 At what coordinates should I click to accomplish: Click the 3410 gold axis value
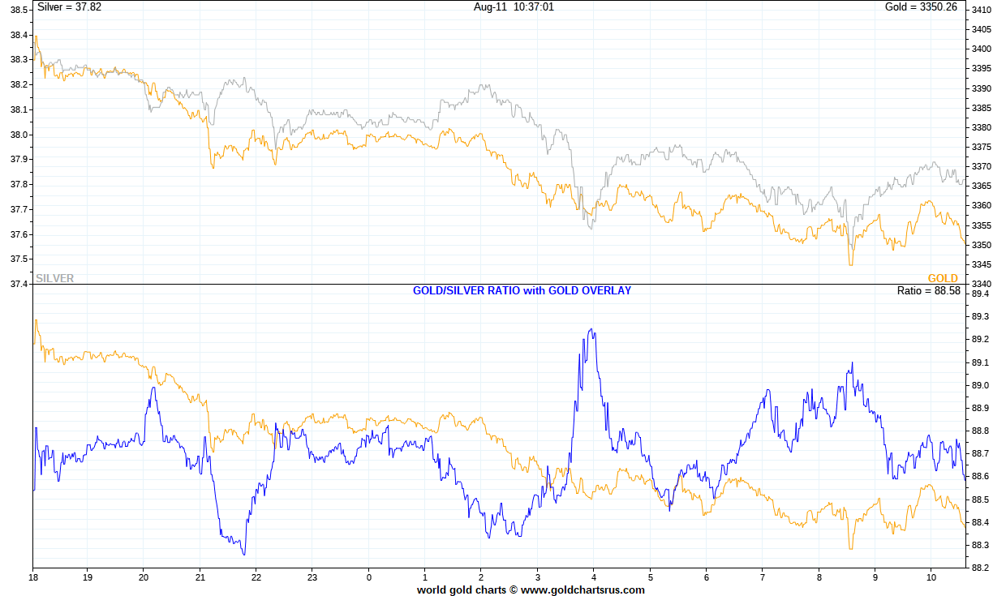(982, 10)
